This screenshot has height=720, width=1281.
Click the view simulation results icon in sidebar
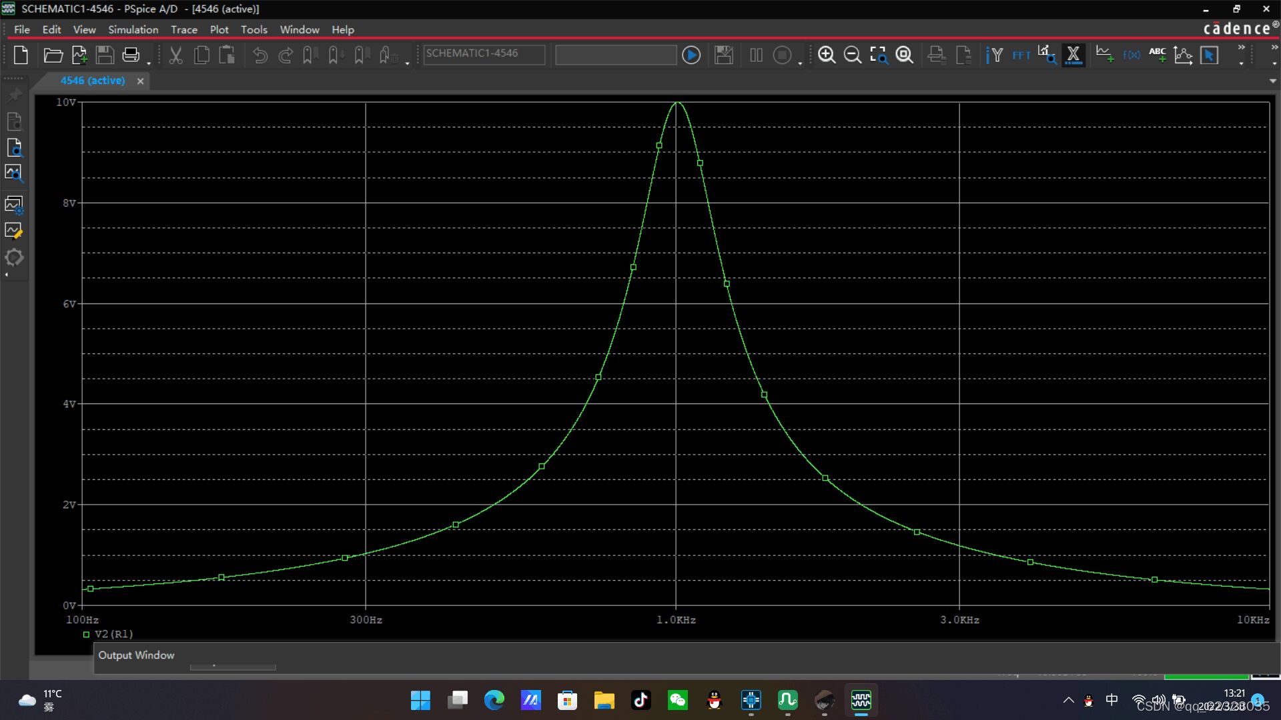(14, 174)
